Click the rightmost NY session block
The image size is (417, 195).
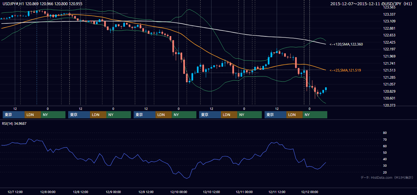315,115
